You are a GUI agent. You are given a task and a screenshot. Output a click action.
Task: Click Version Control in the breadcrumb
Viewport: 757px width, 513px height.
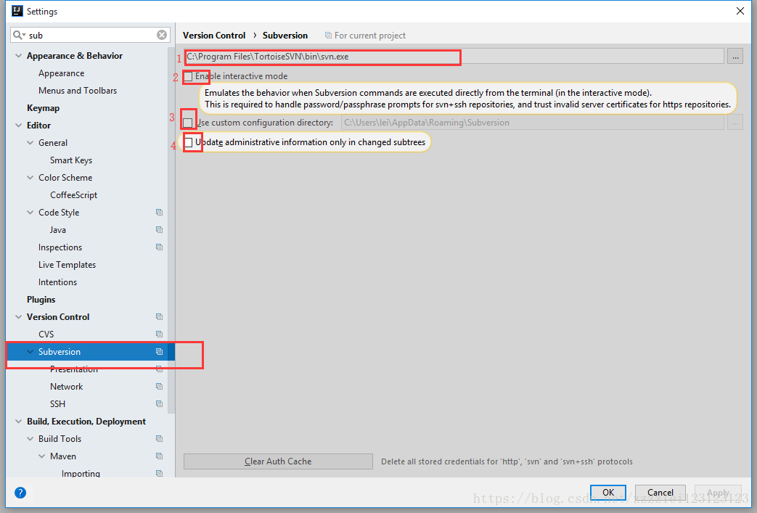pos(214,36)
